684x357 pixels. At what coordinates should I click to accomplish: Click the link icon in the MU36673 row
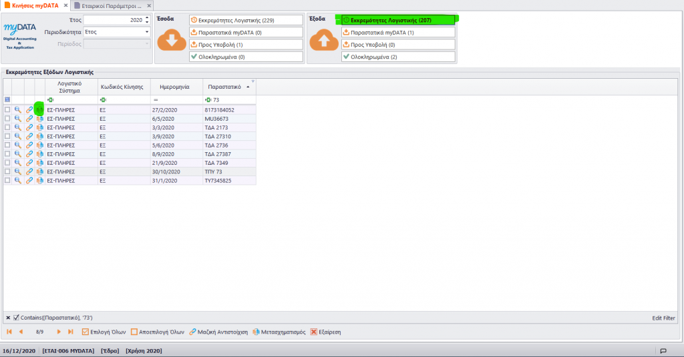tap(29, 119)
